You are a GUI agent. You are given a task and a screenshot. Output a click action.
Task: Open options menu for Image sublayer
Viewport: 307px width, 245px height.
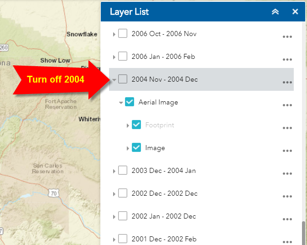tap(287, 151)
